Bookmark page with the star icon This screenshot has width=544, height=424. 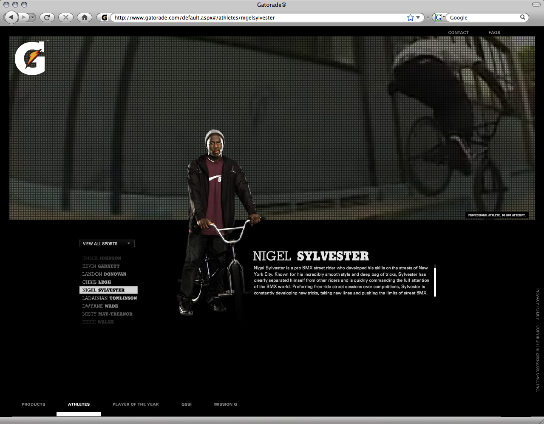pyautogui.click(x=410, y=17)
